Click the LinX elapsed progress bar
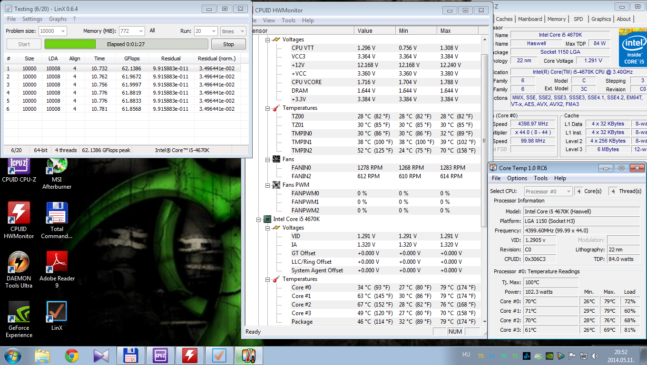 pos(127,44)
